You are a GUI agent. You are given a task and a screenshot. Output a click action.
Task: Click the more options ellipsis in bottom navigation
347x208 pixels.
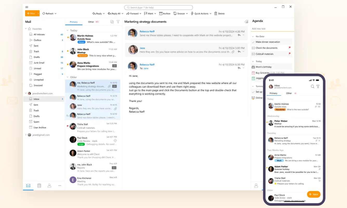[x=60, y=186]
